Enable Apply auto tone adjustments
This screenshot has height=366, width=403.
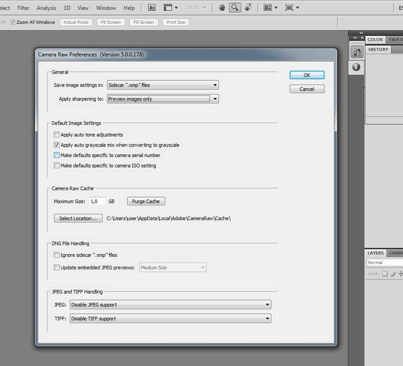pos(56,135)
